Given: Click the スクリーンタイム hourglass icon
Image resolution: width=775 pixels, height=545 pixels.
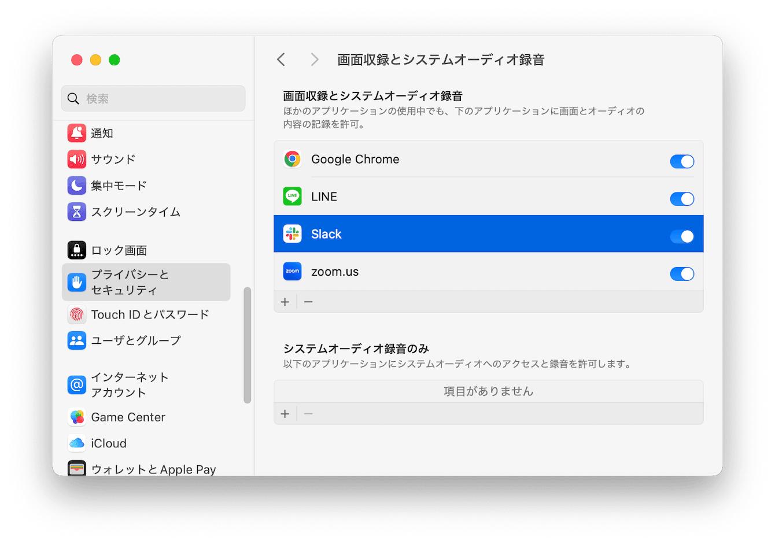Looking at the screenshot, I should pos(77,212).
